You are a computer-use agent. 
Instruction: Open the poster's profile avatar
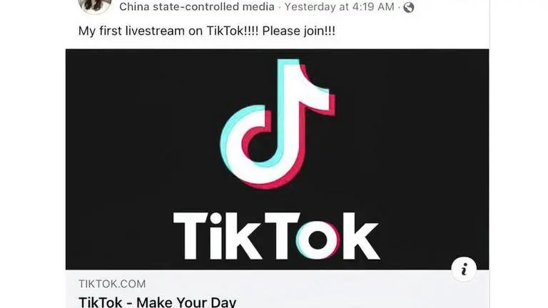[x=95, y=6]
